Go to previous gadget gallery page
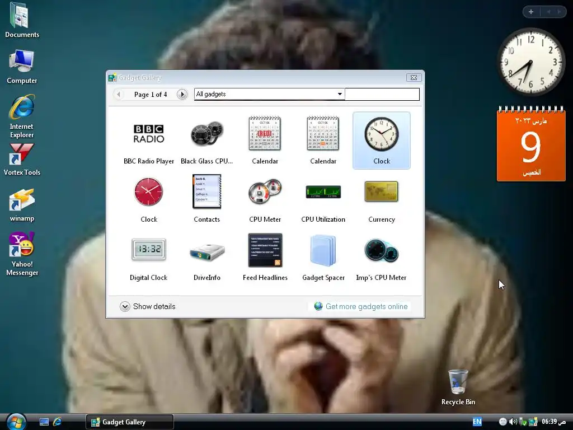The height and width of the screenshot is (430, 573). (x=119, y=94)
